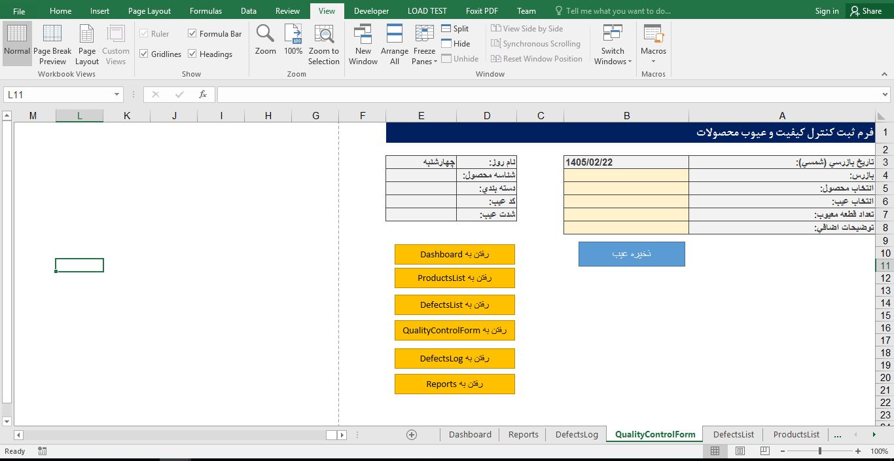Adjust the zoom slider handle
Viewport: 894px width, 461px height.
point(820,451)
